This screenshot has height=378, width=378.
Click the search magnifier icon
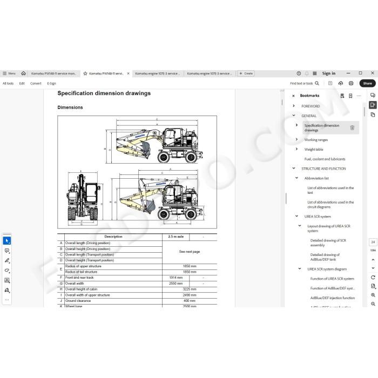(317, 83)
